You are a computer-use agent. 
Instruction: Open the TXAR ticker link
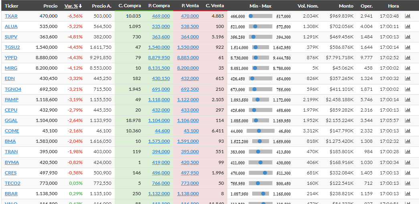pyautogui.click(x=11, y=16)
